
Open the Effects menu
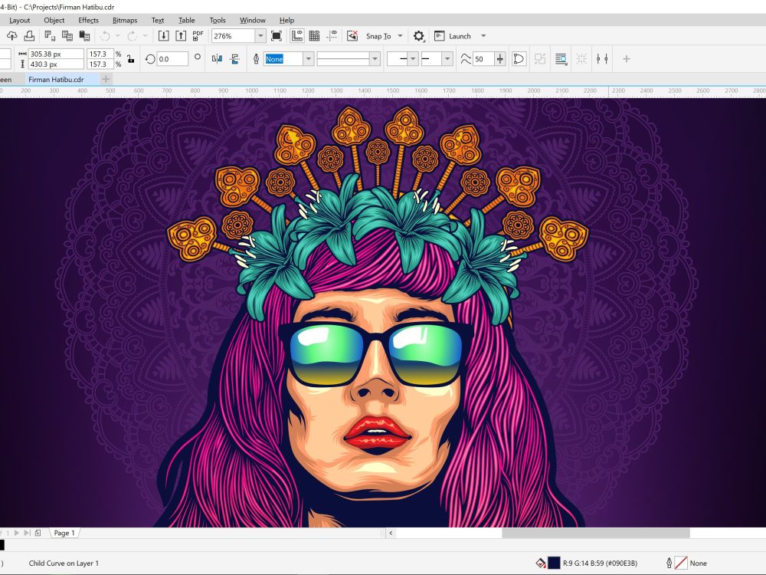point(88,20)
